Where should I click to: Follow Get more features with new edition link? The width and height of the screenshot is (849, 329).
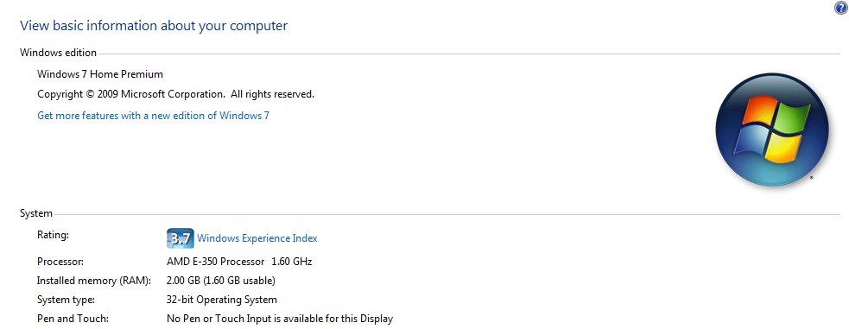pyautogui.click(x=153, y=115)
